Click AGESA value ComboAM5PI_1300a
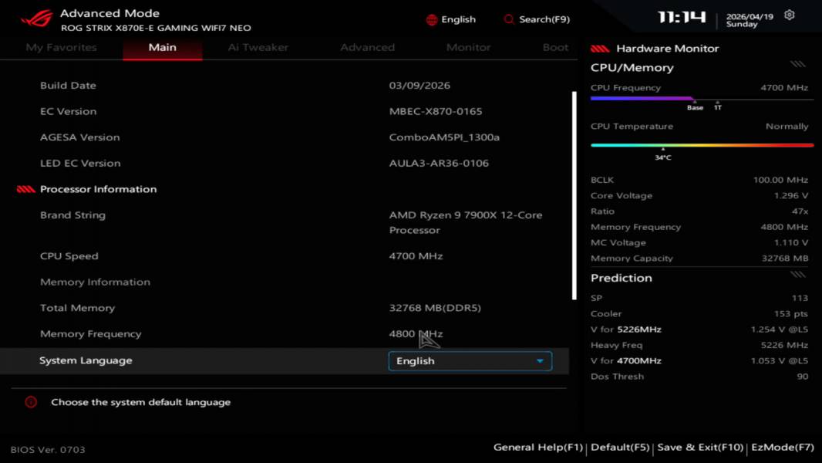Viewport: 822px width, 463px height. click(444, 137)
